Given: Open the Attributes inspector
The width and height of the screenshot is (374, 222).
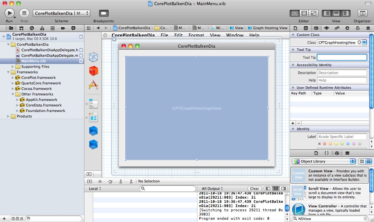Looking at the screenshot, I should pos(327,28).
